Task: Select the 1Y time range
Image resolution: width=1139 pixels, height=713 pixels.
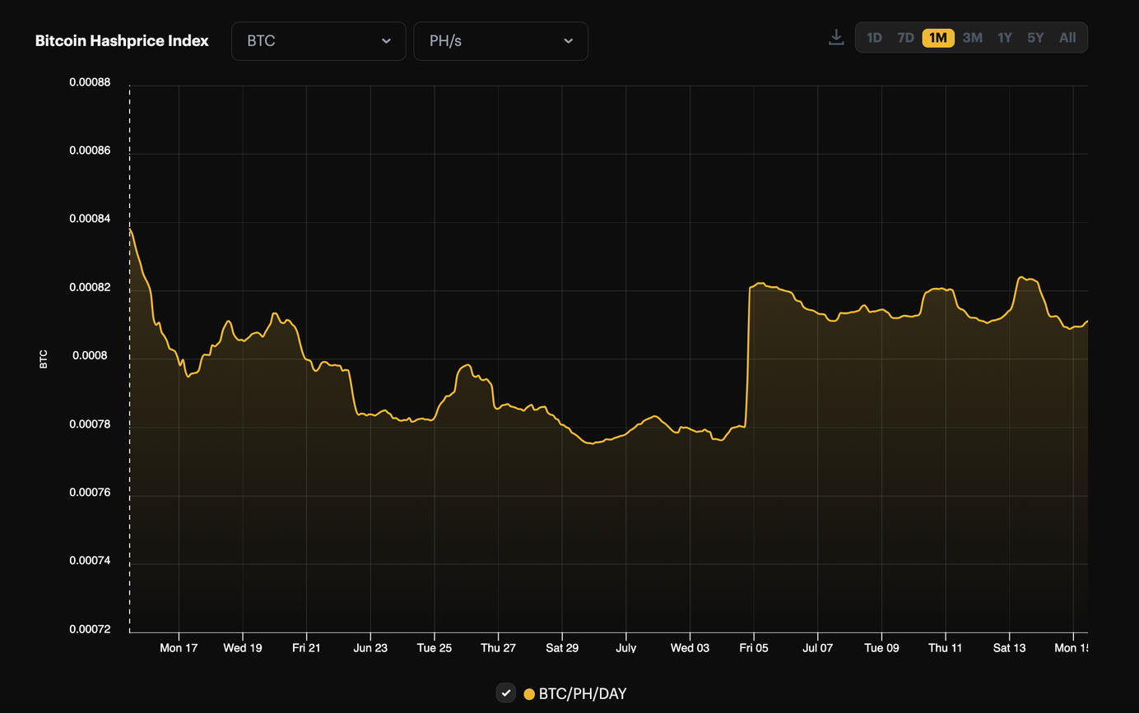Action: [1004, 37]
